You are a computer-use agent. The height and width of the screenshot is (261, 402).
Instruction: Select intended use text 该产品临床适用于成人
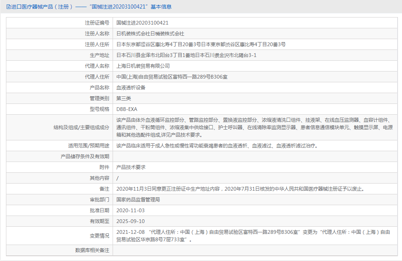pos(217,146)
